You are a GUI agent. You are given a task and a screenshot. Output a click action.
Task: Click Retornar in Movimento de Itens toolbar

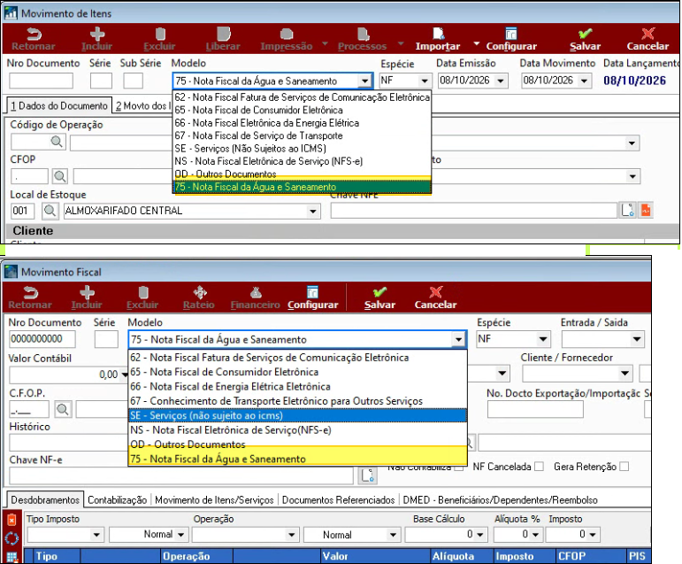pos(33,39)
